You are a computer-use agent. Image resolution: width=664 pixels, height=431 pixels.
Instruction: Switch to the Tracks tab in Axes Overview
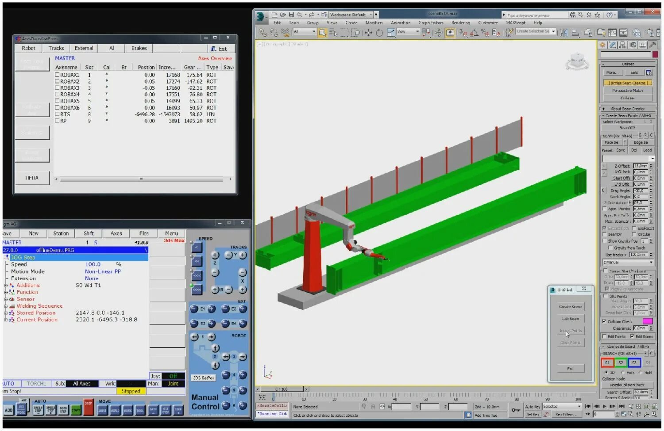pos(56,48)
